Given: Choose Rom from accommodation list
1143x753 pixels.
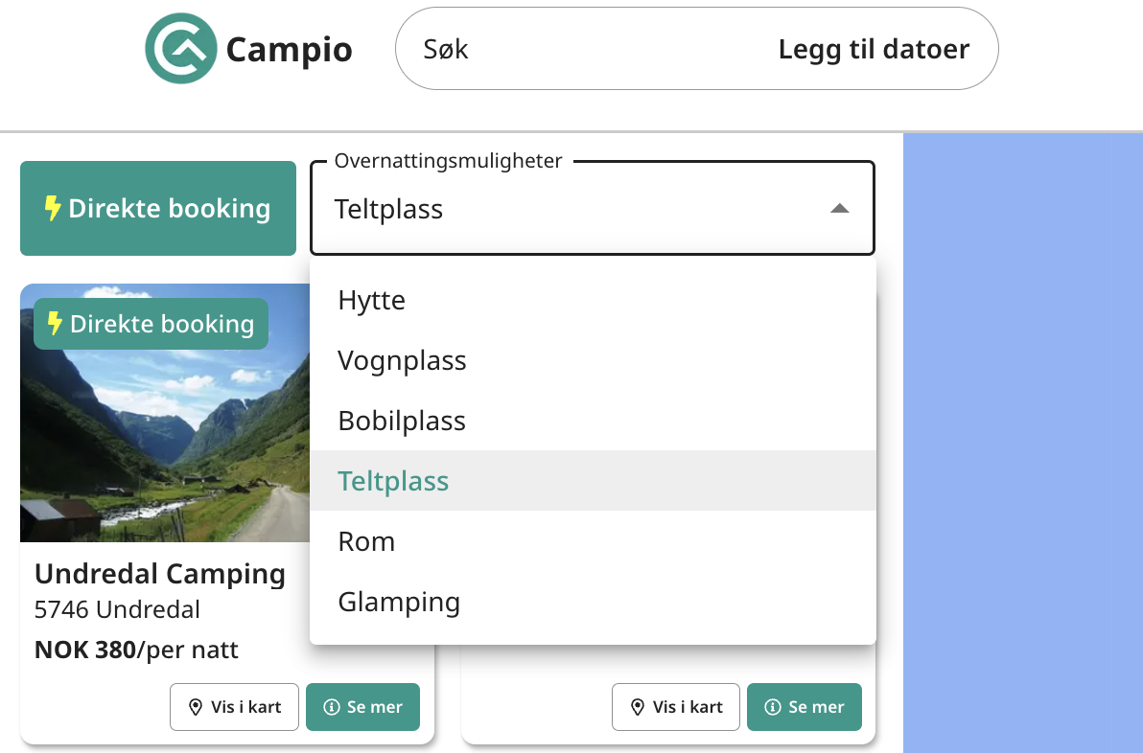Looking at the screenshot, I should [x=593, y=541].
